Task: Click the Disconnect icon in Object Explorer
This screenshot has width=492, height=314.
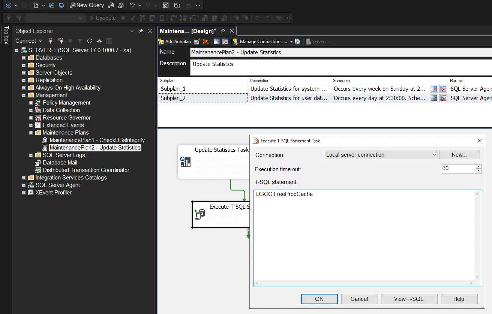Action: [x=60, y=41]
